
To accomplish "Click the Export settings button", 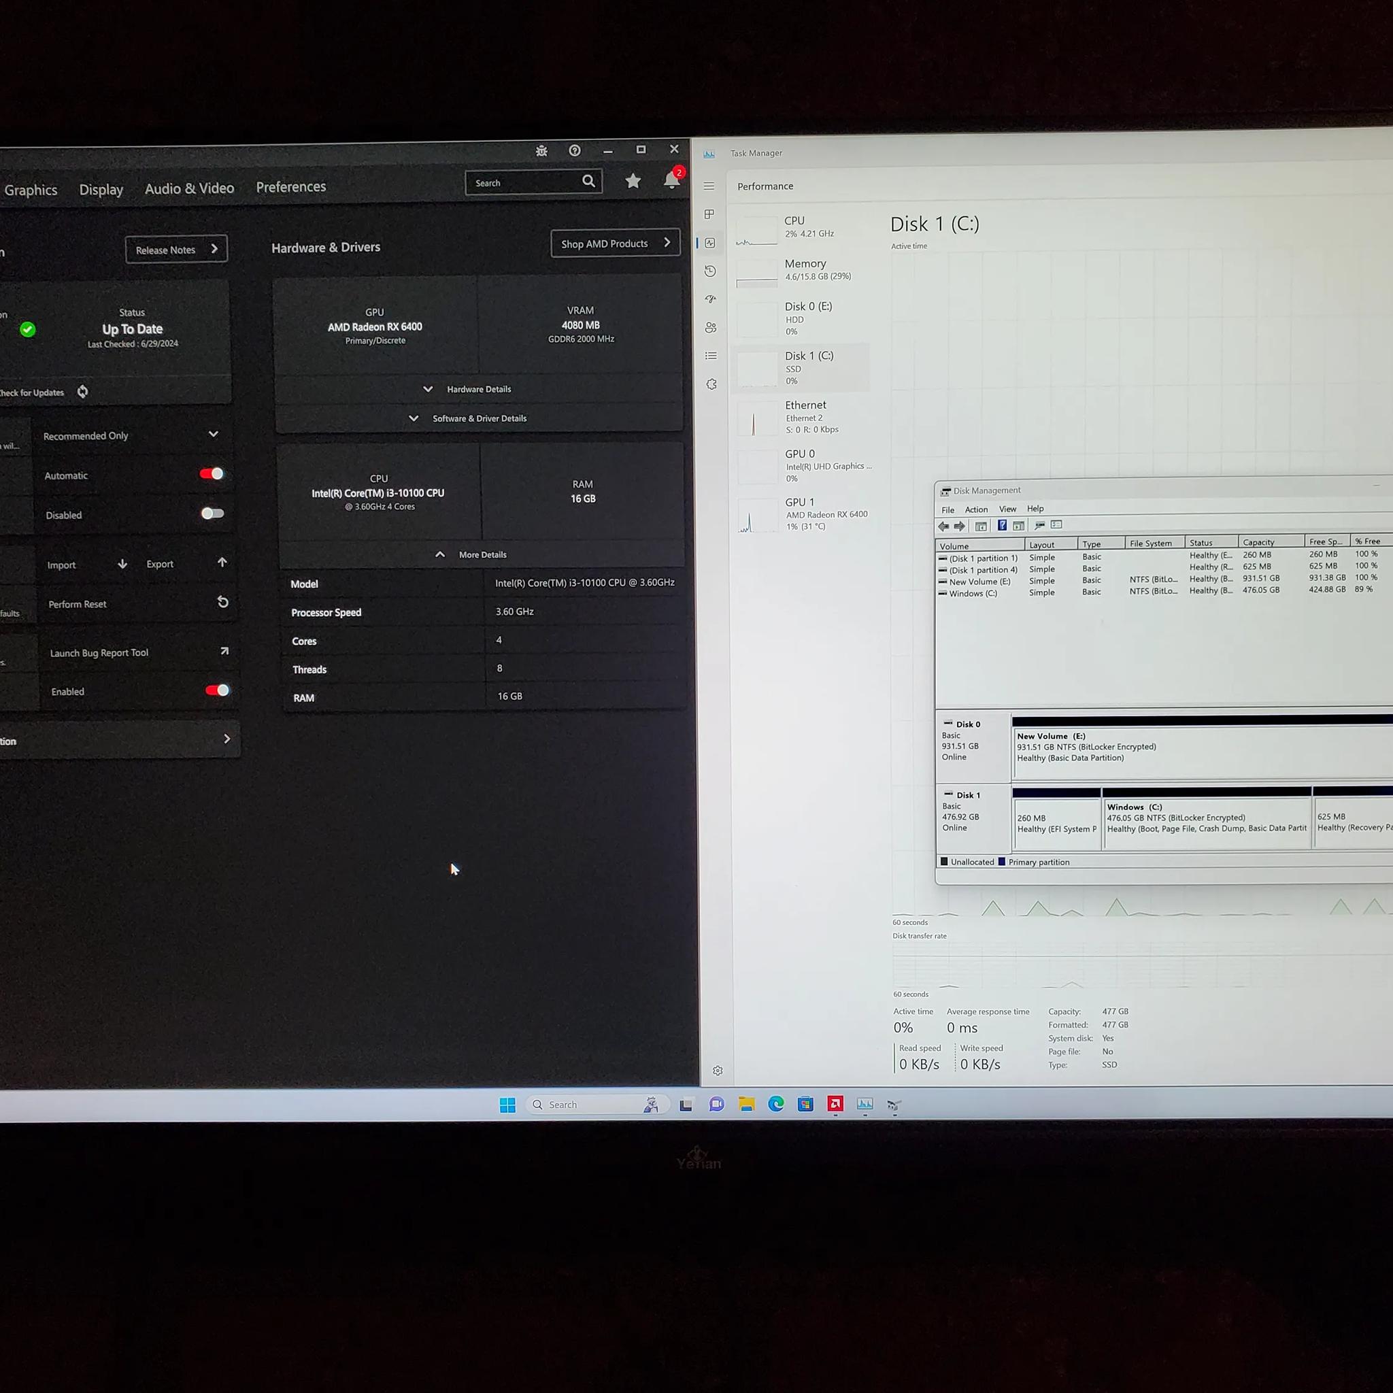I will pos(187,563).
